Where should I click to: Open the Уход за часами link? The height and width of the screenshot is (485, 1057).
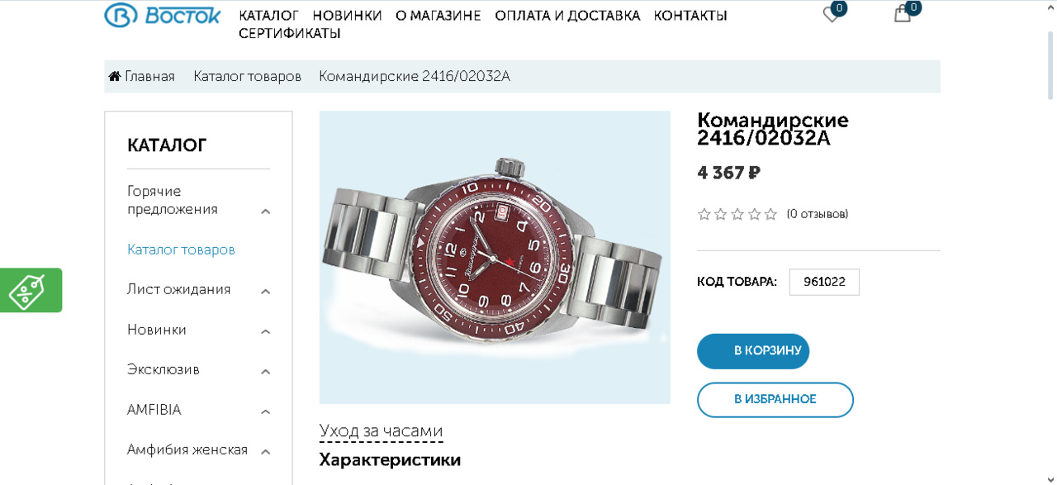(x=381, y=431)
